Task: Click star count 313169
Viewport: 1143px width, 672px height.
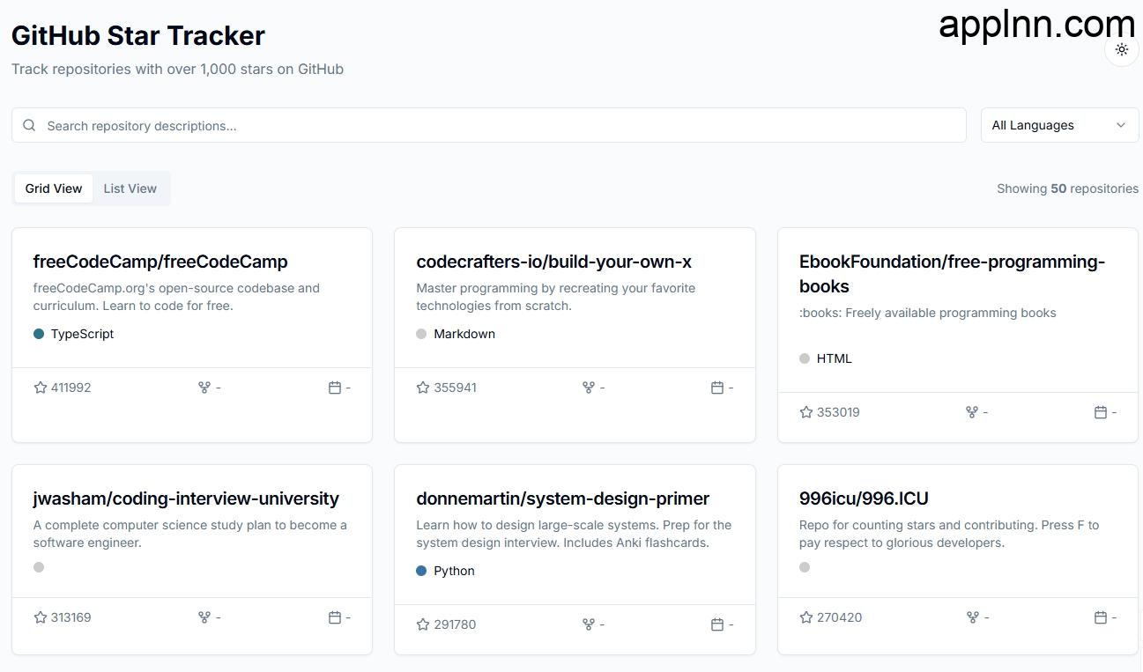Action: 71,617
